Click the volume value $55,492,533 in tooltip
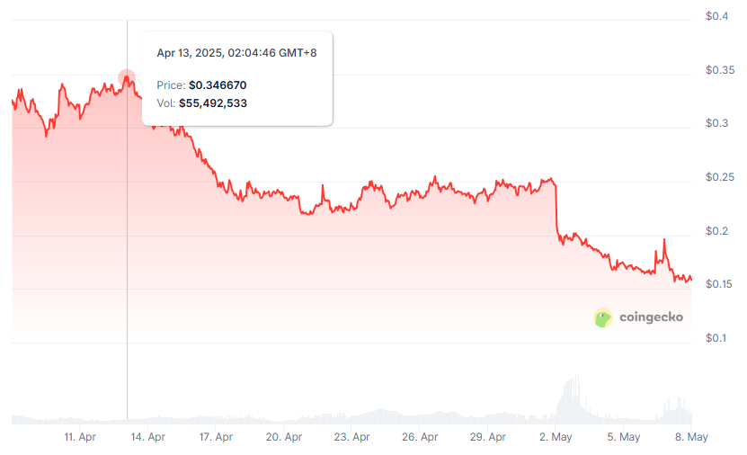The width and height of the screenshot is (747, 455). click(x=213, y=103)
